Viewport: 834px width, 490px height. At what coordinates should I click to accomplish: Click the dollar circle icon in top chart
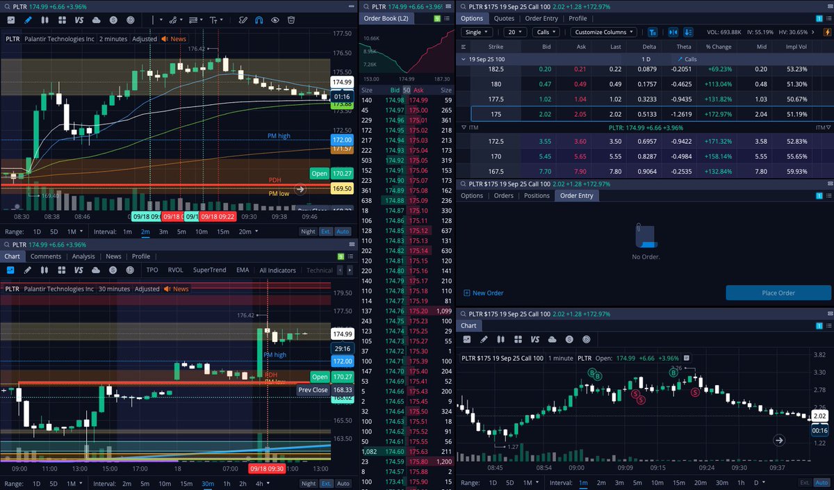(113, 19)
